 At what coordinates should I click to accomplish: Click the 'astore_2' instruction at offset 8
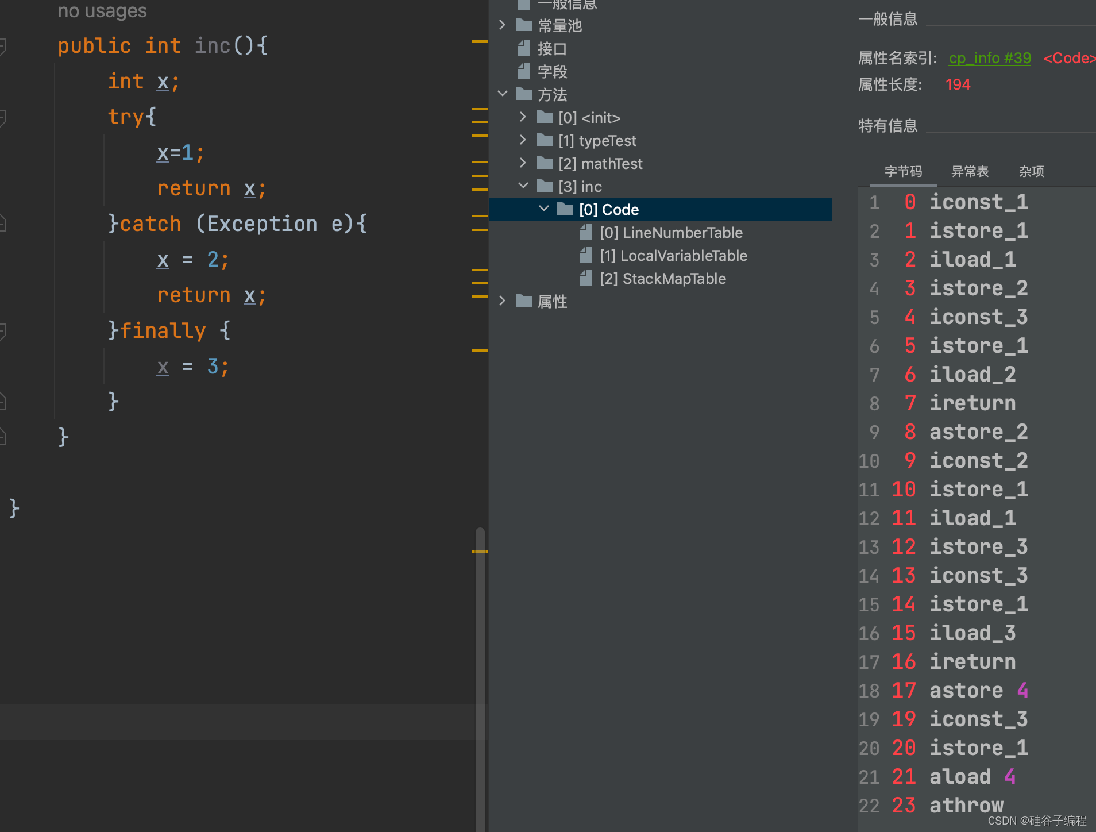979,432
